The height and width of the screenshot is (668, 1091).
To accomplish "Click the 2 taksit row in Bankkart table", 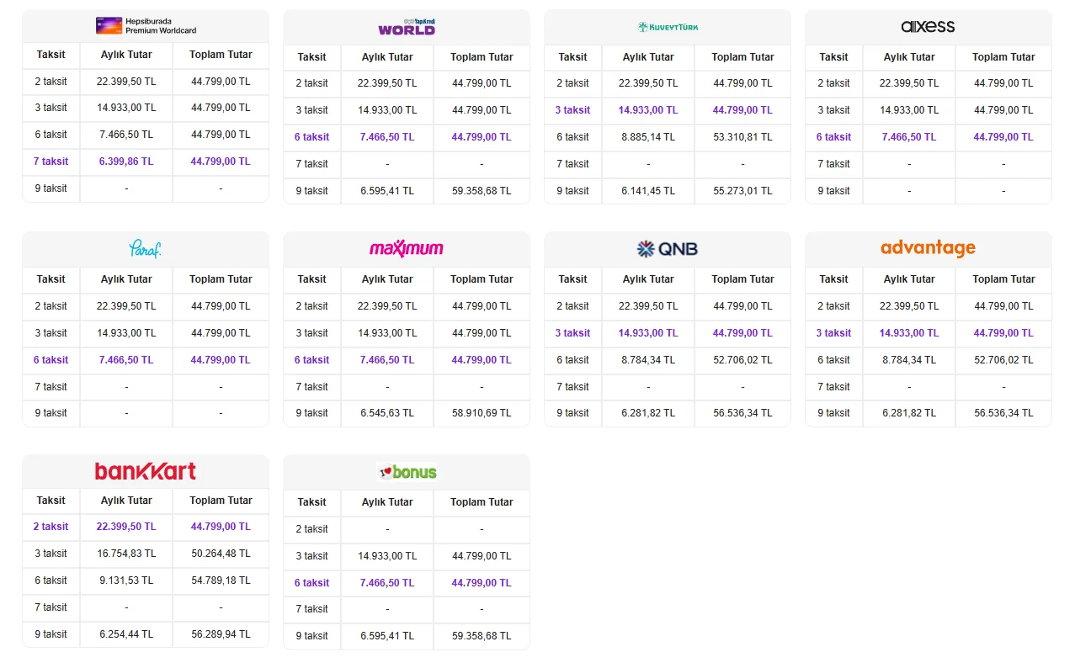I will pos(146,527).
